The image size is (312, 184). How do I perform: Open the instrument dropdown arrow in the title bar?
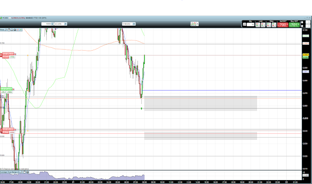[3, 18]
